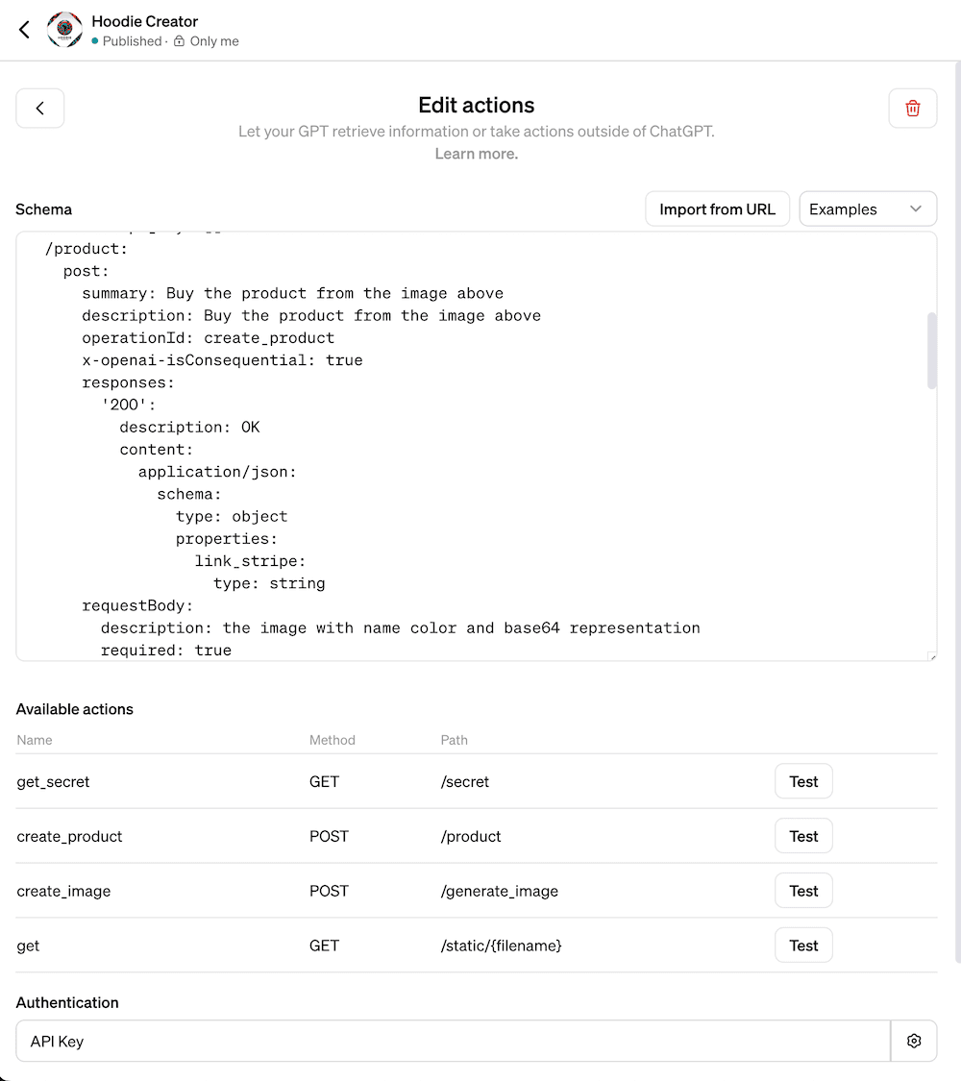Open authentication settings gear icon
The image size is (961, 1081).
click(913, 1041)
